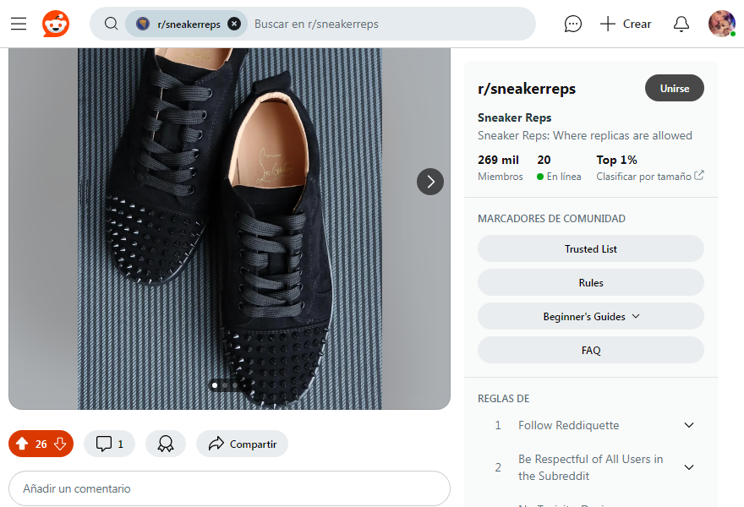This screenshot has width=744, height=507.
Task: Go to Reddit home via logo
Action: pos(57,24)
